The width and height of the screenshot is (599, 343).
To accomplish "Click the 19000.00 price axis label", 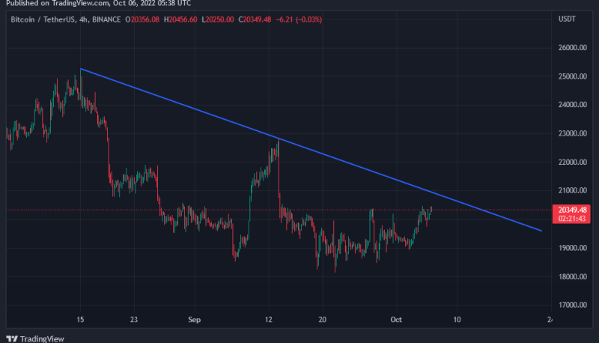I will coord(572,248).
